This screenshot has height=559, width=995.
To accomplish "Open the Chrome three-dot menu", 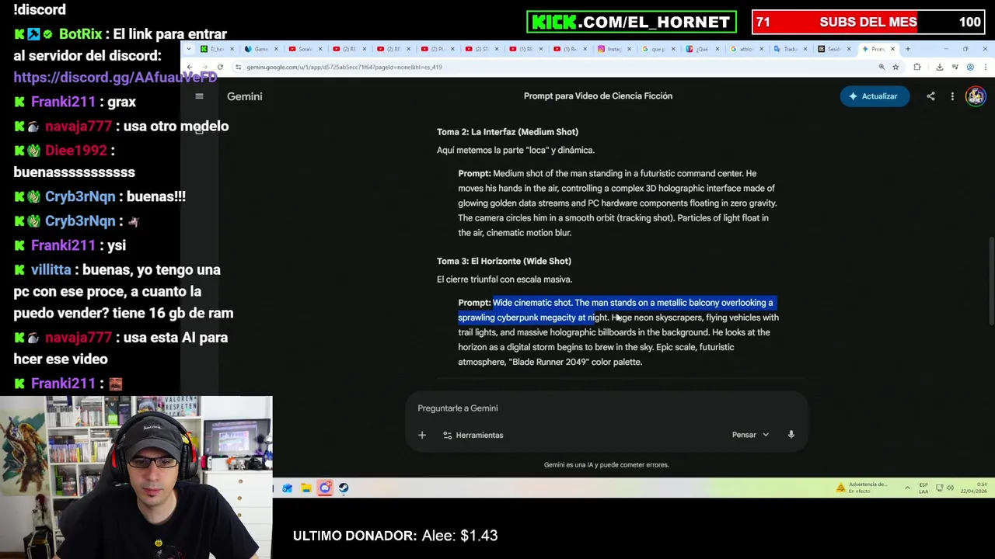I will 985,68.
